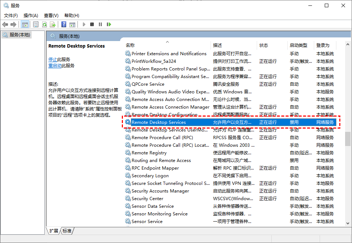Refresh the services list with the refresh icon
The height and width of the screenshot is (243, 352).
point(44,24)
